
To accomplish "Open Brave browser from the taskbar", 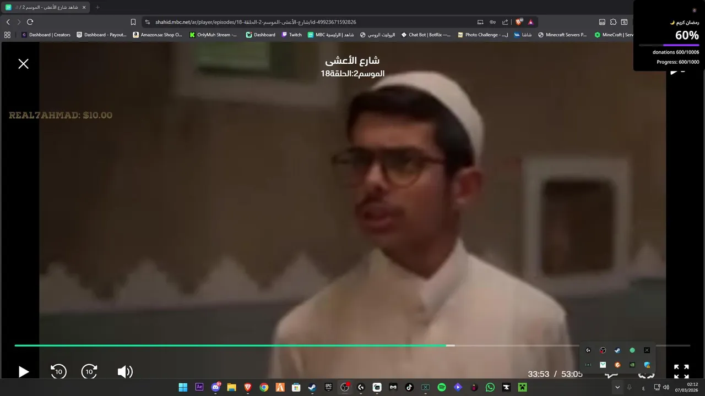I will tap(248, 387).
